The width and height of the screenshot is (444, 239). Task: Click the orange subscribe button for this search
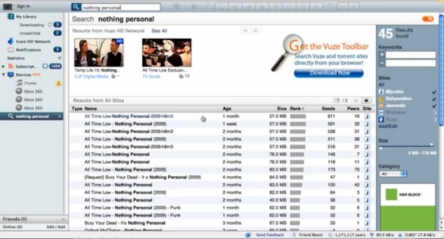pos(428,19)
